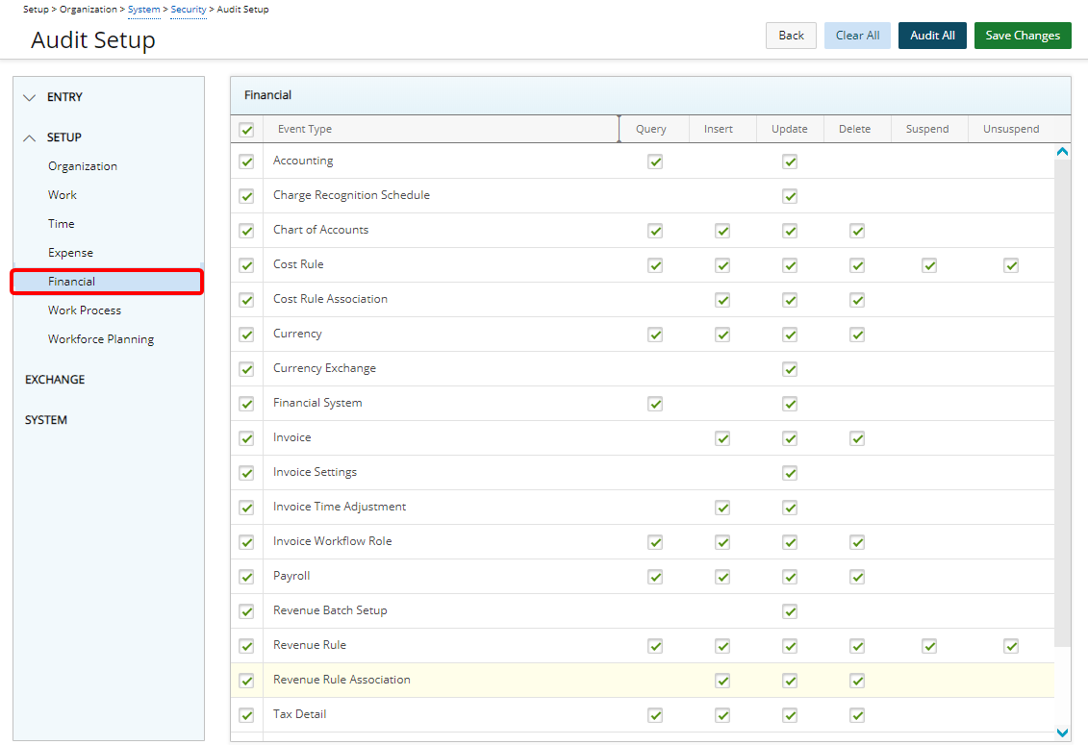Go to Work Process section

(85, 310)
